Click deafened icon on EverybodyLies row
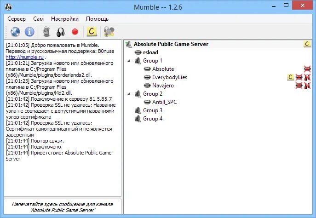 tap(307, 77)
